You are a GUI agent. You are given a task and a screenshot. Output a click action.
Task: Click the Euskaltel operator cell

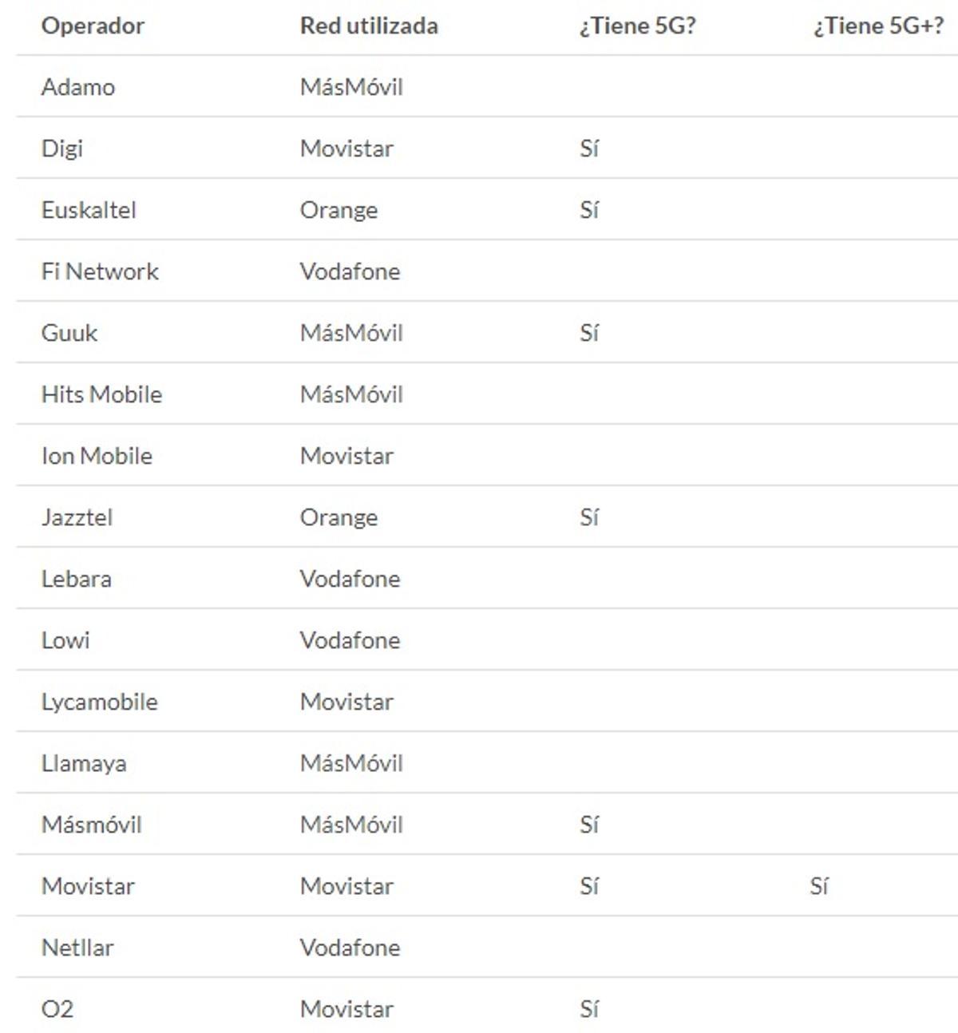89,210
